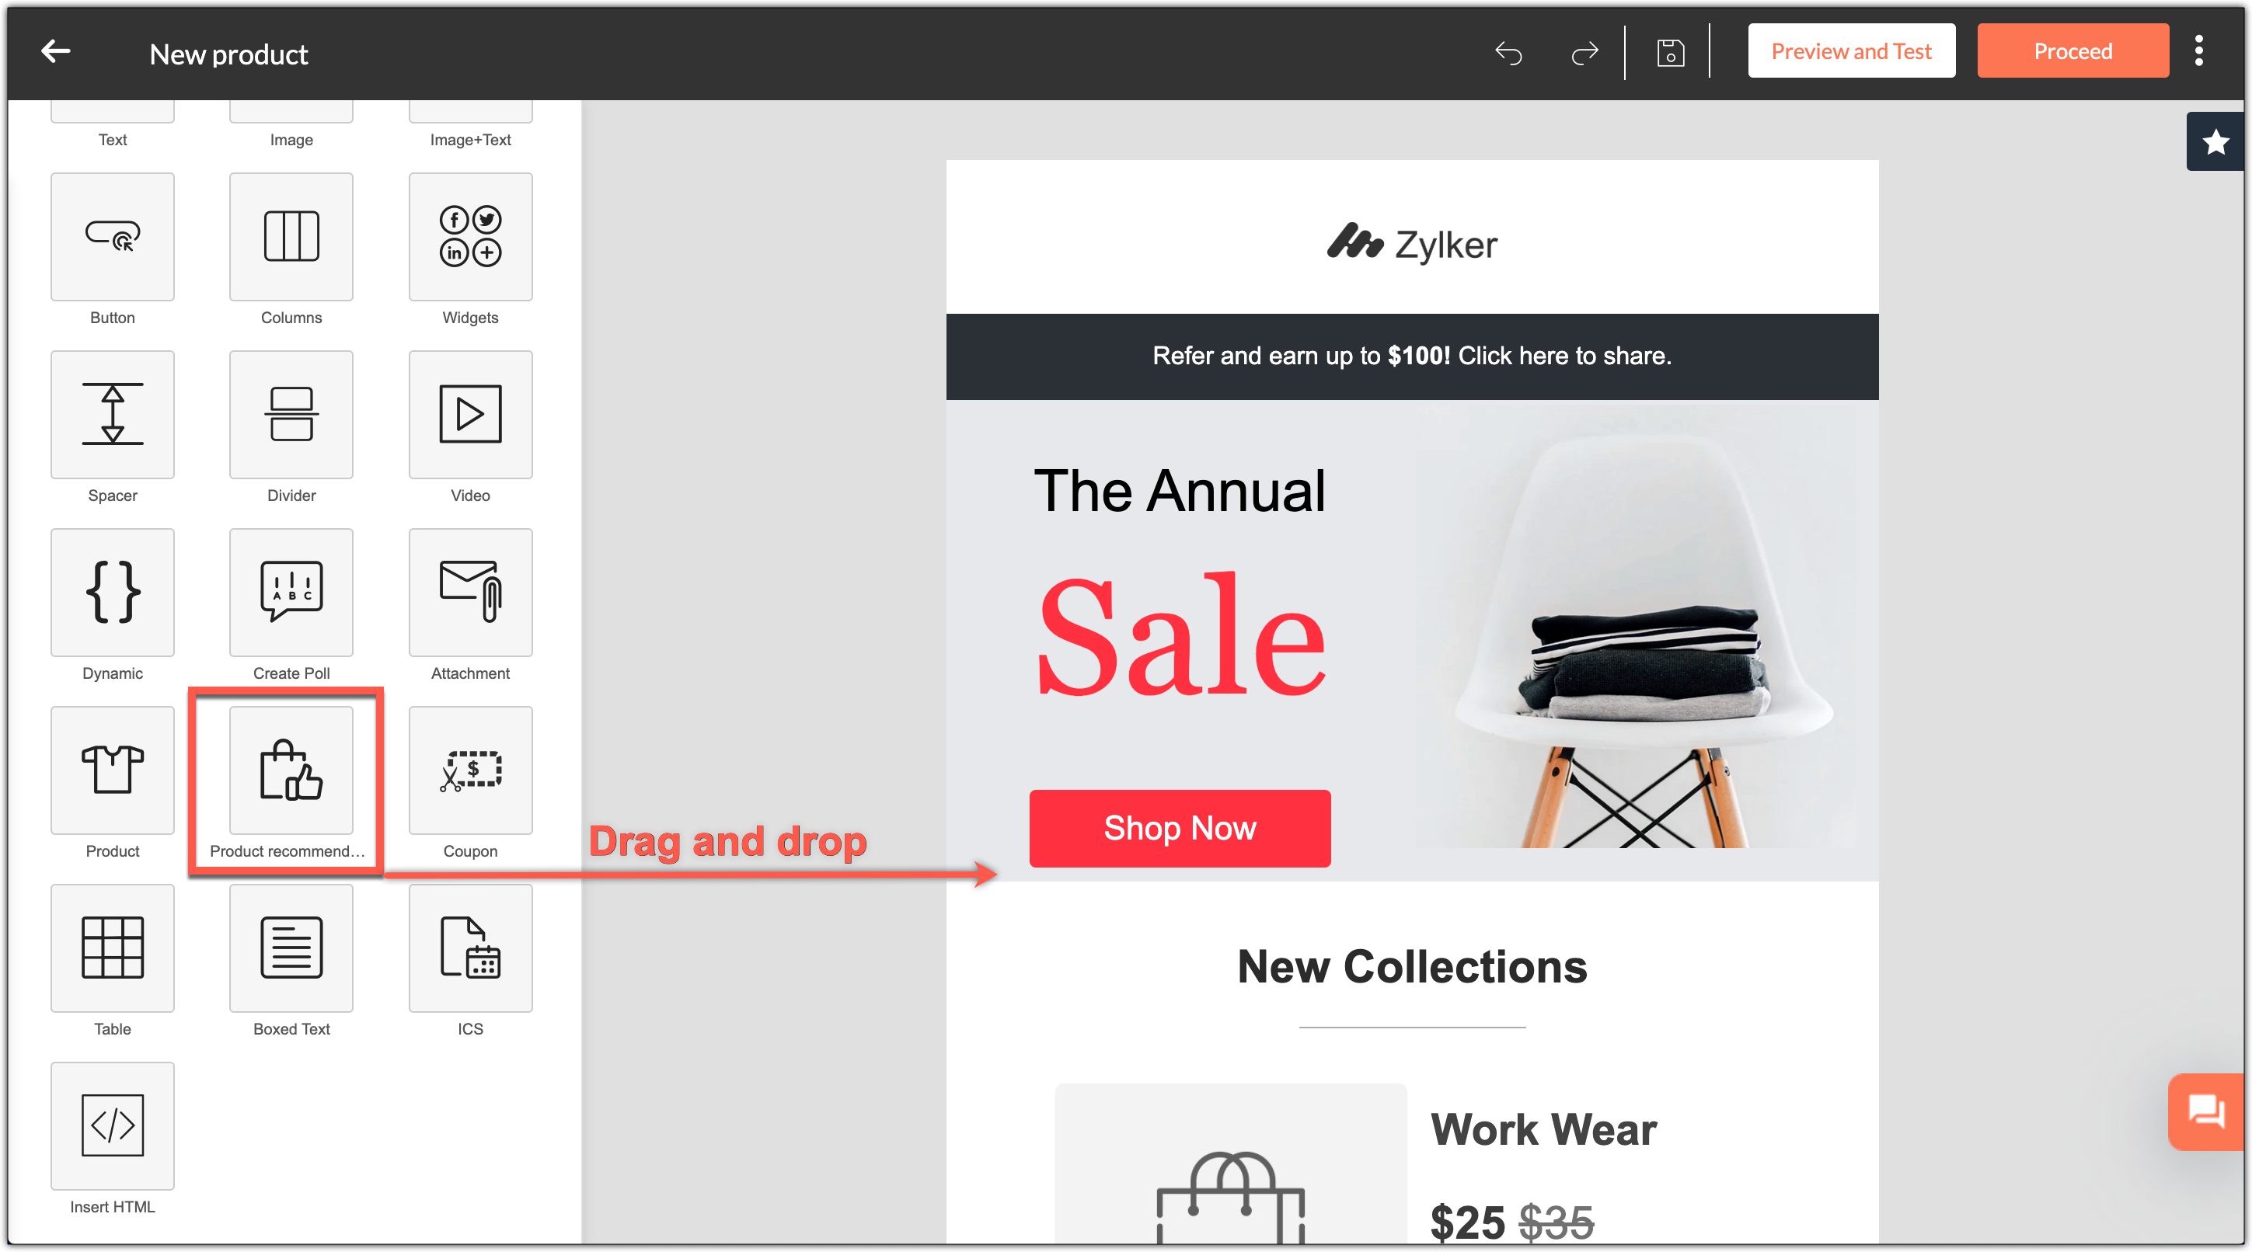Image resolution: width=2252 pixels, height=1252 pixels.
Task: Select the Spacer component
Action: (x=112, y=415)
